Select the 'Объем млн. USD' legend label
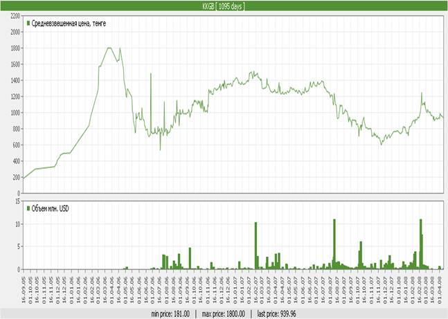The height and width of the screenshot is (319, 448). (51, 208)
